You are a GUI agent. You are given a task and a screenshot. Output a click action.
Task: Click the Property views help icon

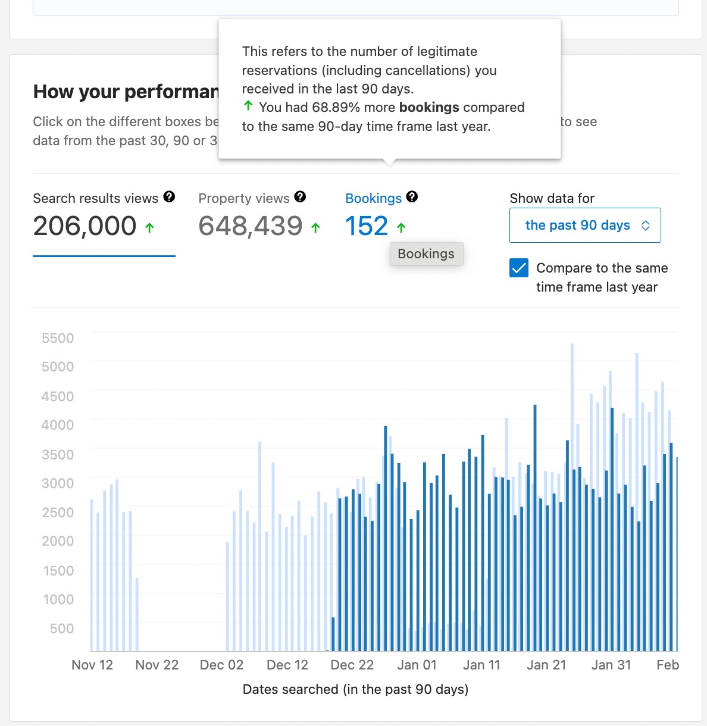301,196
